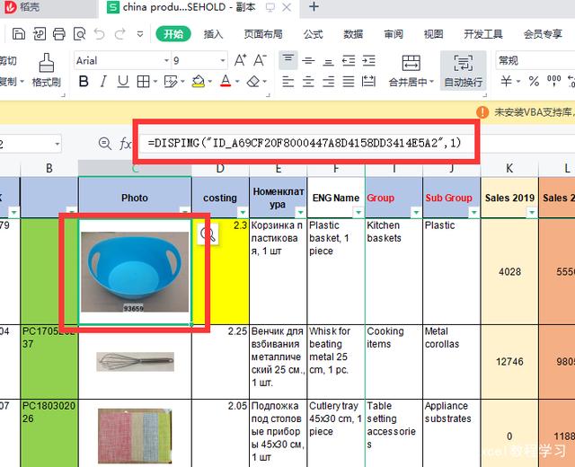
Task: Open number format dropdown showing 常规
Action: [535, 60]
